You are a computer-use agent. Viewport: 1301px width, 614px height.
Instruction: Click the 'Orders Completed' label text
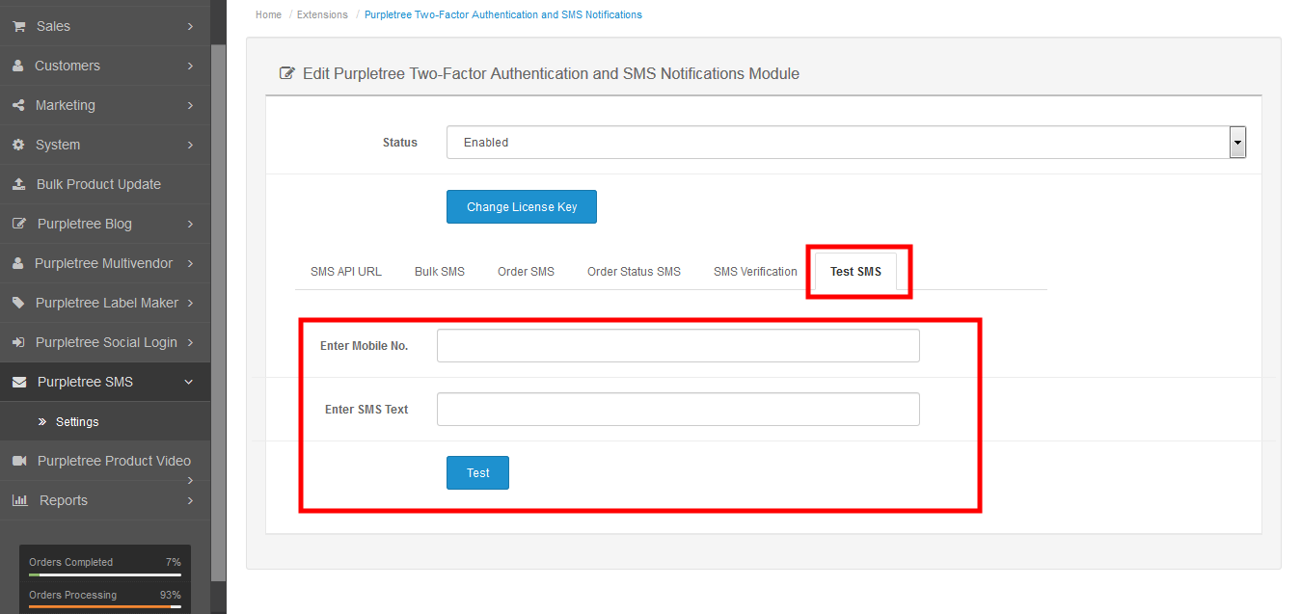(x=70, y=562)
